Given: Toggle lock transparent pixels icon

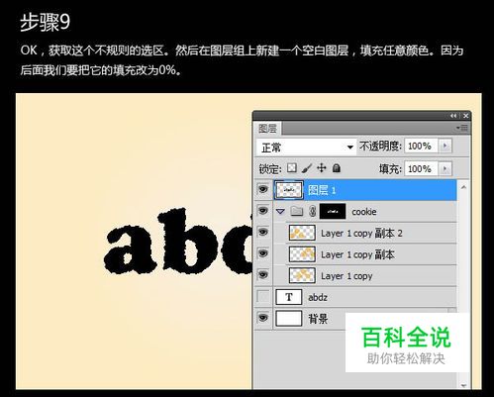Looking at the screenshot, I should pyautogui.click(x=292, y=168).
